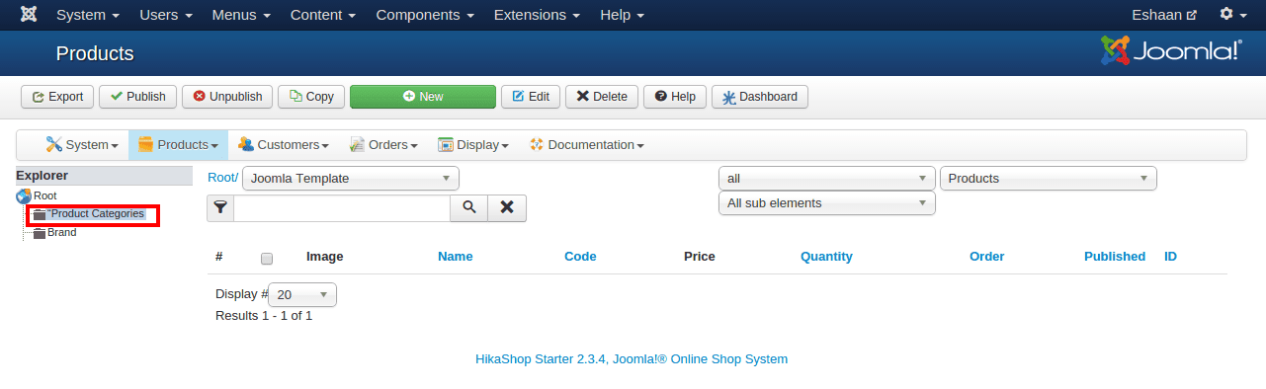The width and height of the screenshot is (1266, 389).
Task: Expand the Customers submenu
Action: [x=284, y=145]
